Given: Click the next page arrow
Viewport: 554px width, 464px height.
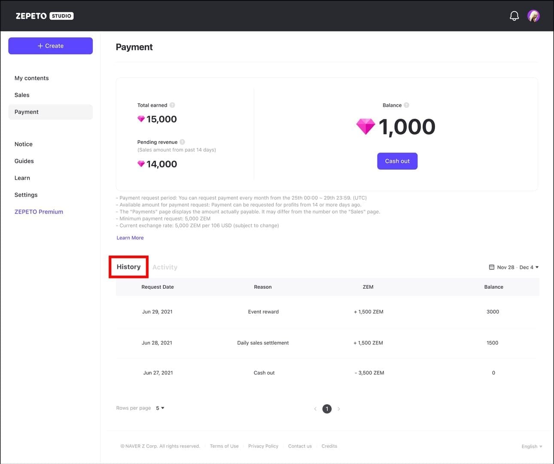Looking at the screenshot, I should pos(339,409).
